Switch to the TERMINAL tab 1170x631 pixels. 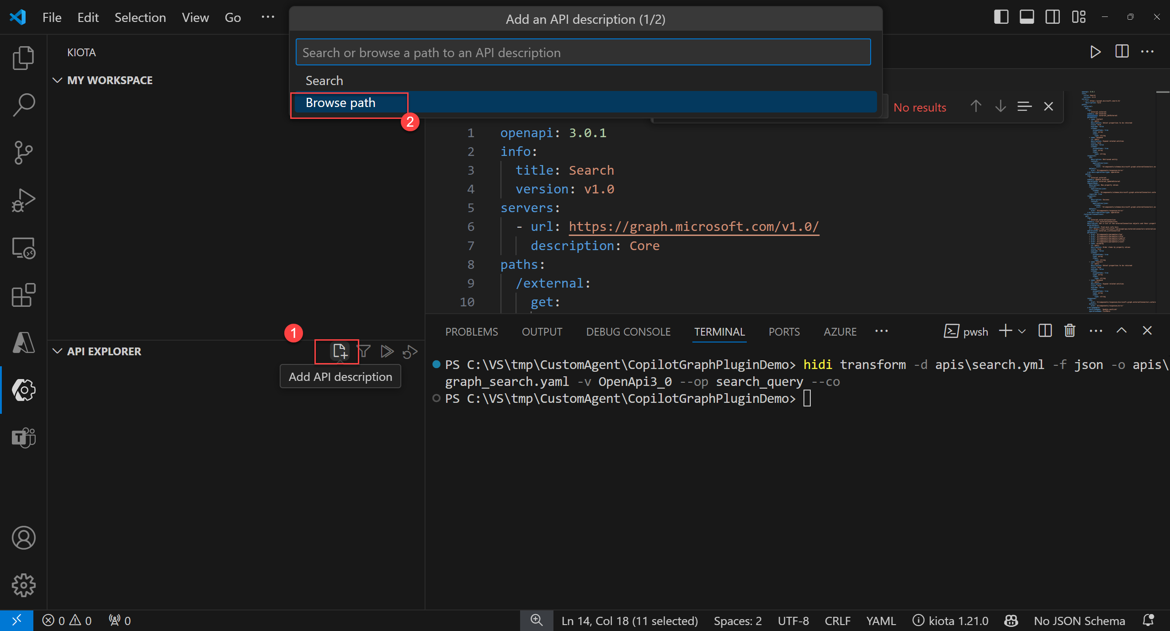(x=719, y=332)
